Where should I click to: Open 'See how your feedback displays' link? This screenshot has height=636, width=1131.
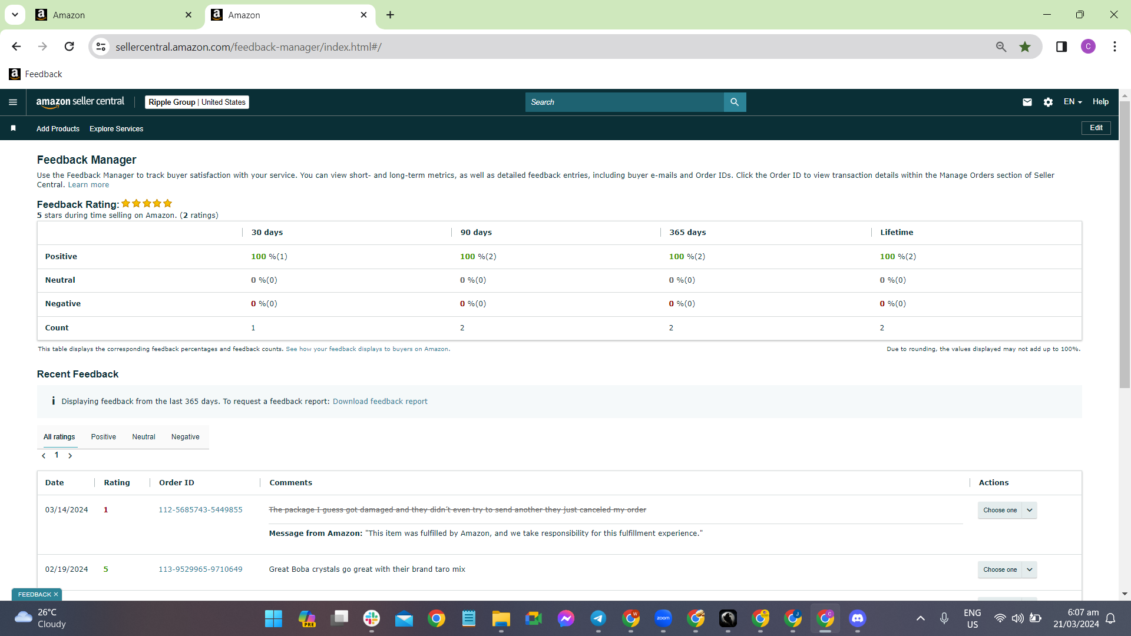(x=368, y=349)
